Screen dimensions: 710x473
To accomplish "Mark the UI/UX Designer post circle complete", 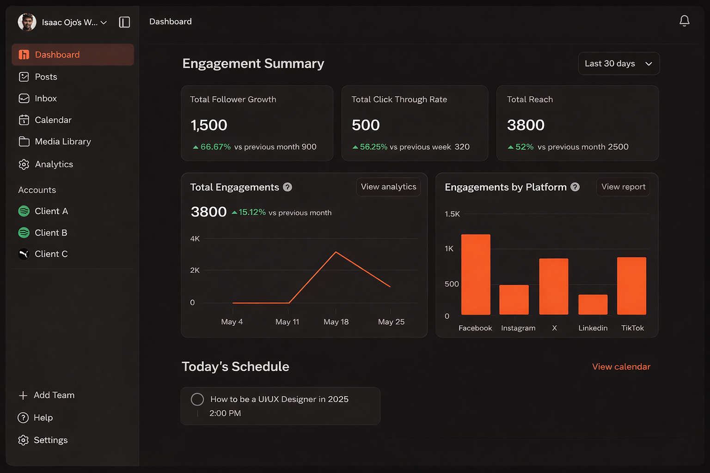I will tap(197, 400).
